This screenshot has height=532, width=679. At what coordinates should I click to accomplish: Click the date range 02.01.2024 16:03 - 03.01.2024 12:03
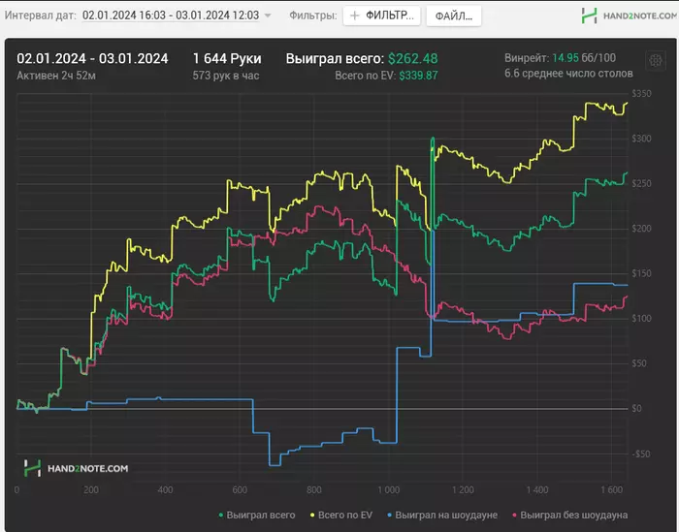coord(171,16)
